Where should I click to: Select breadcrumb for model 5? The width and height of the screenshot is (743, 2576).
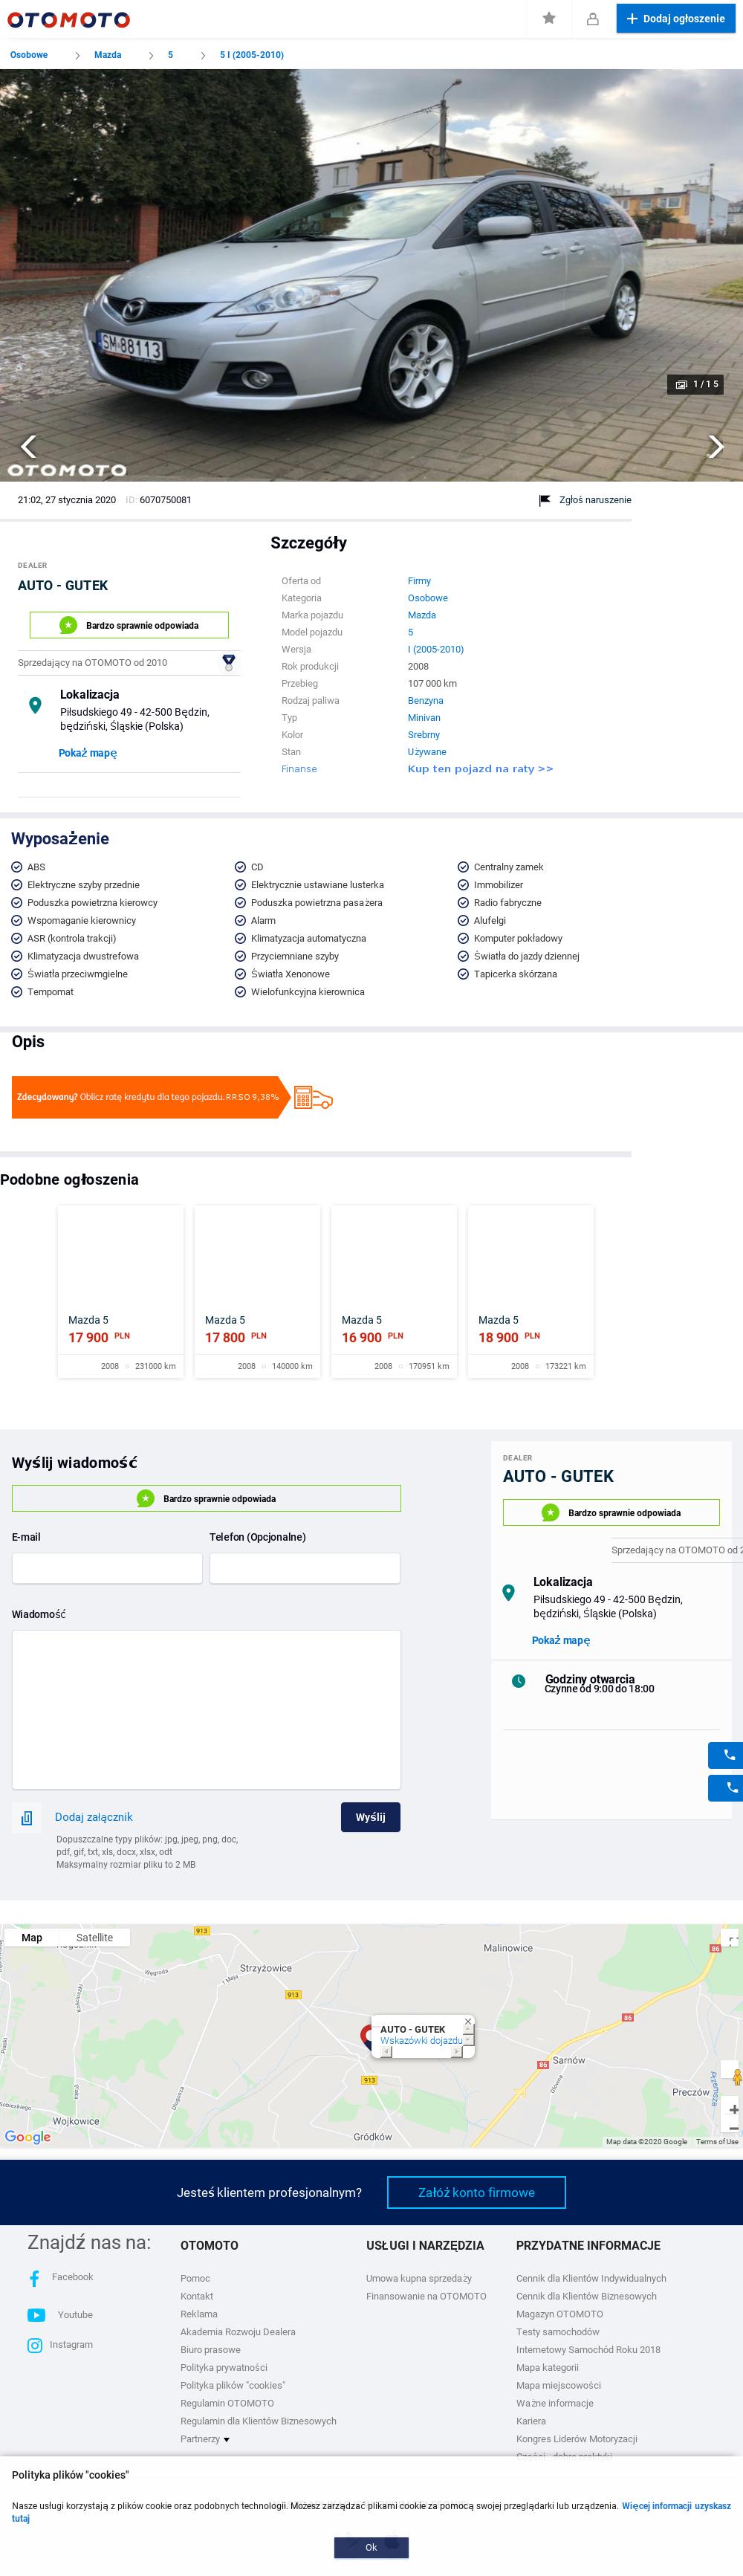[x=170, y=55]
